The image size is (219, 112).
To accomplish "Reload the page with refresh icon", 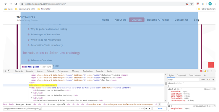I will point(16,4).
